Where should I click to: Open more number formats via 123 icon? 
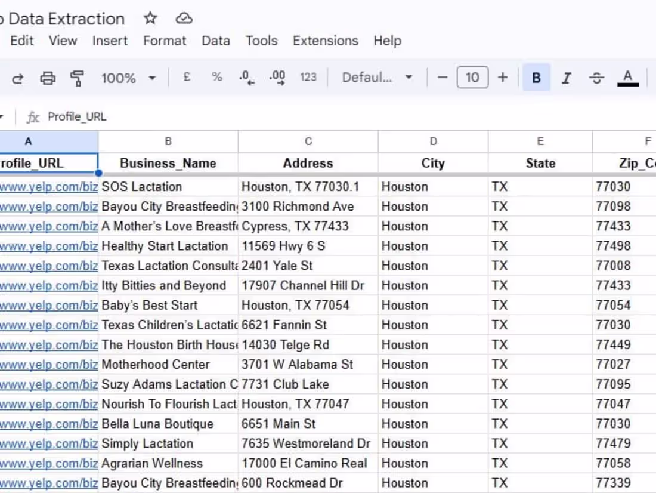tap(308, 77)
